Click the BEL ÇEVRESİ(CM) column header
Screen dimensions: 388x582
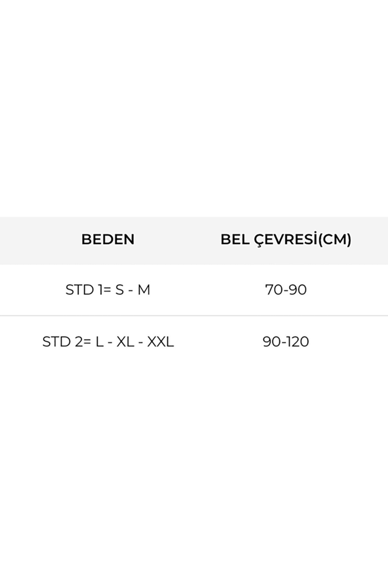pyautogui.click(x=286, y=239)
